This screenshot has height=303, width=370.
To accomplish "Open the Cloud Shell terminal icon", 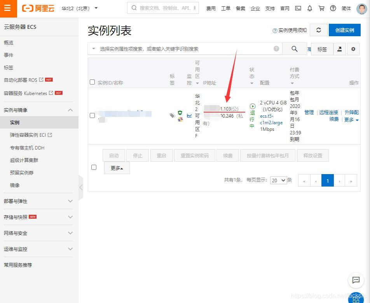I will click(x=298, y=8).
